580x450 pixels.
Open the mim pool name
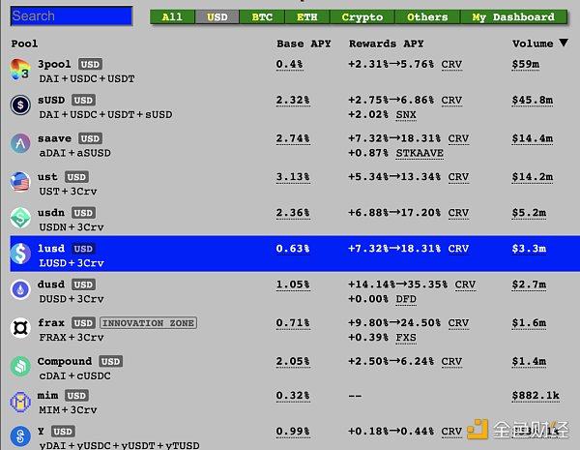47,396
